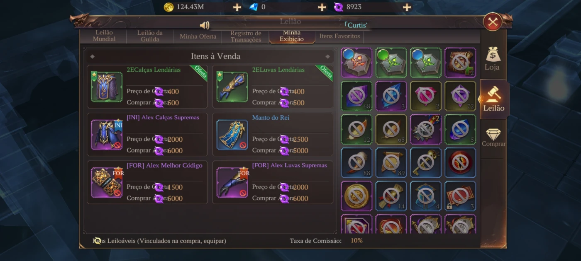This screenshot has height=261, width=581.
Task: Switch to Leilão Mundial tab
Action: click(104, 36)
